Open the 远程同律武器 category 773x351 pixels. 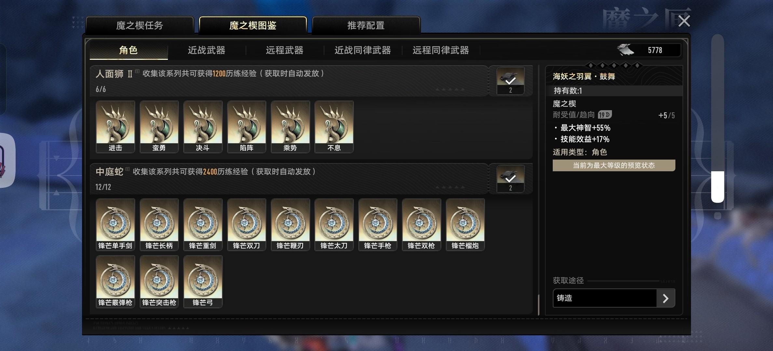(441, 50)
